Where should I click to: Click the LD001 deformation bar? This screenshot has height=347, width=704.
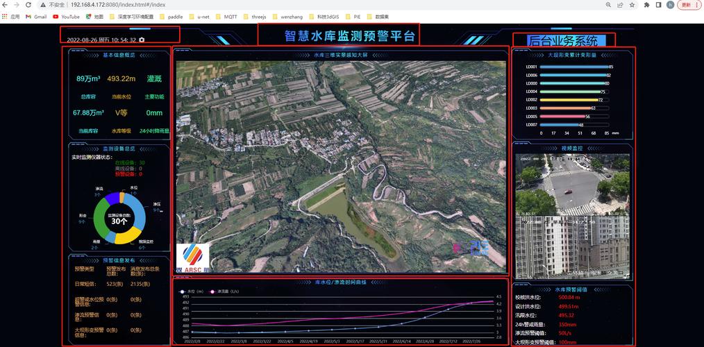(x=574, y=67)
